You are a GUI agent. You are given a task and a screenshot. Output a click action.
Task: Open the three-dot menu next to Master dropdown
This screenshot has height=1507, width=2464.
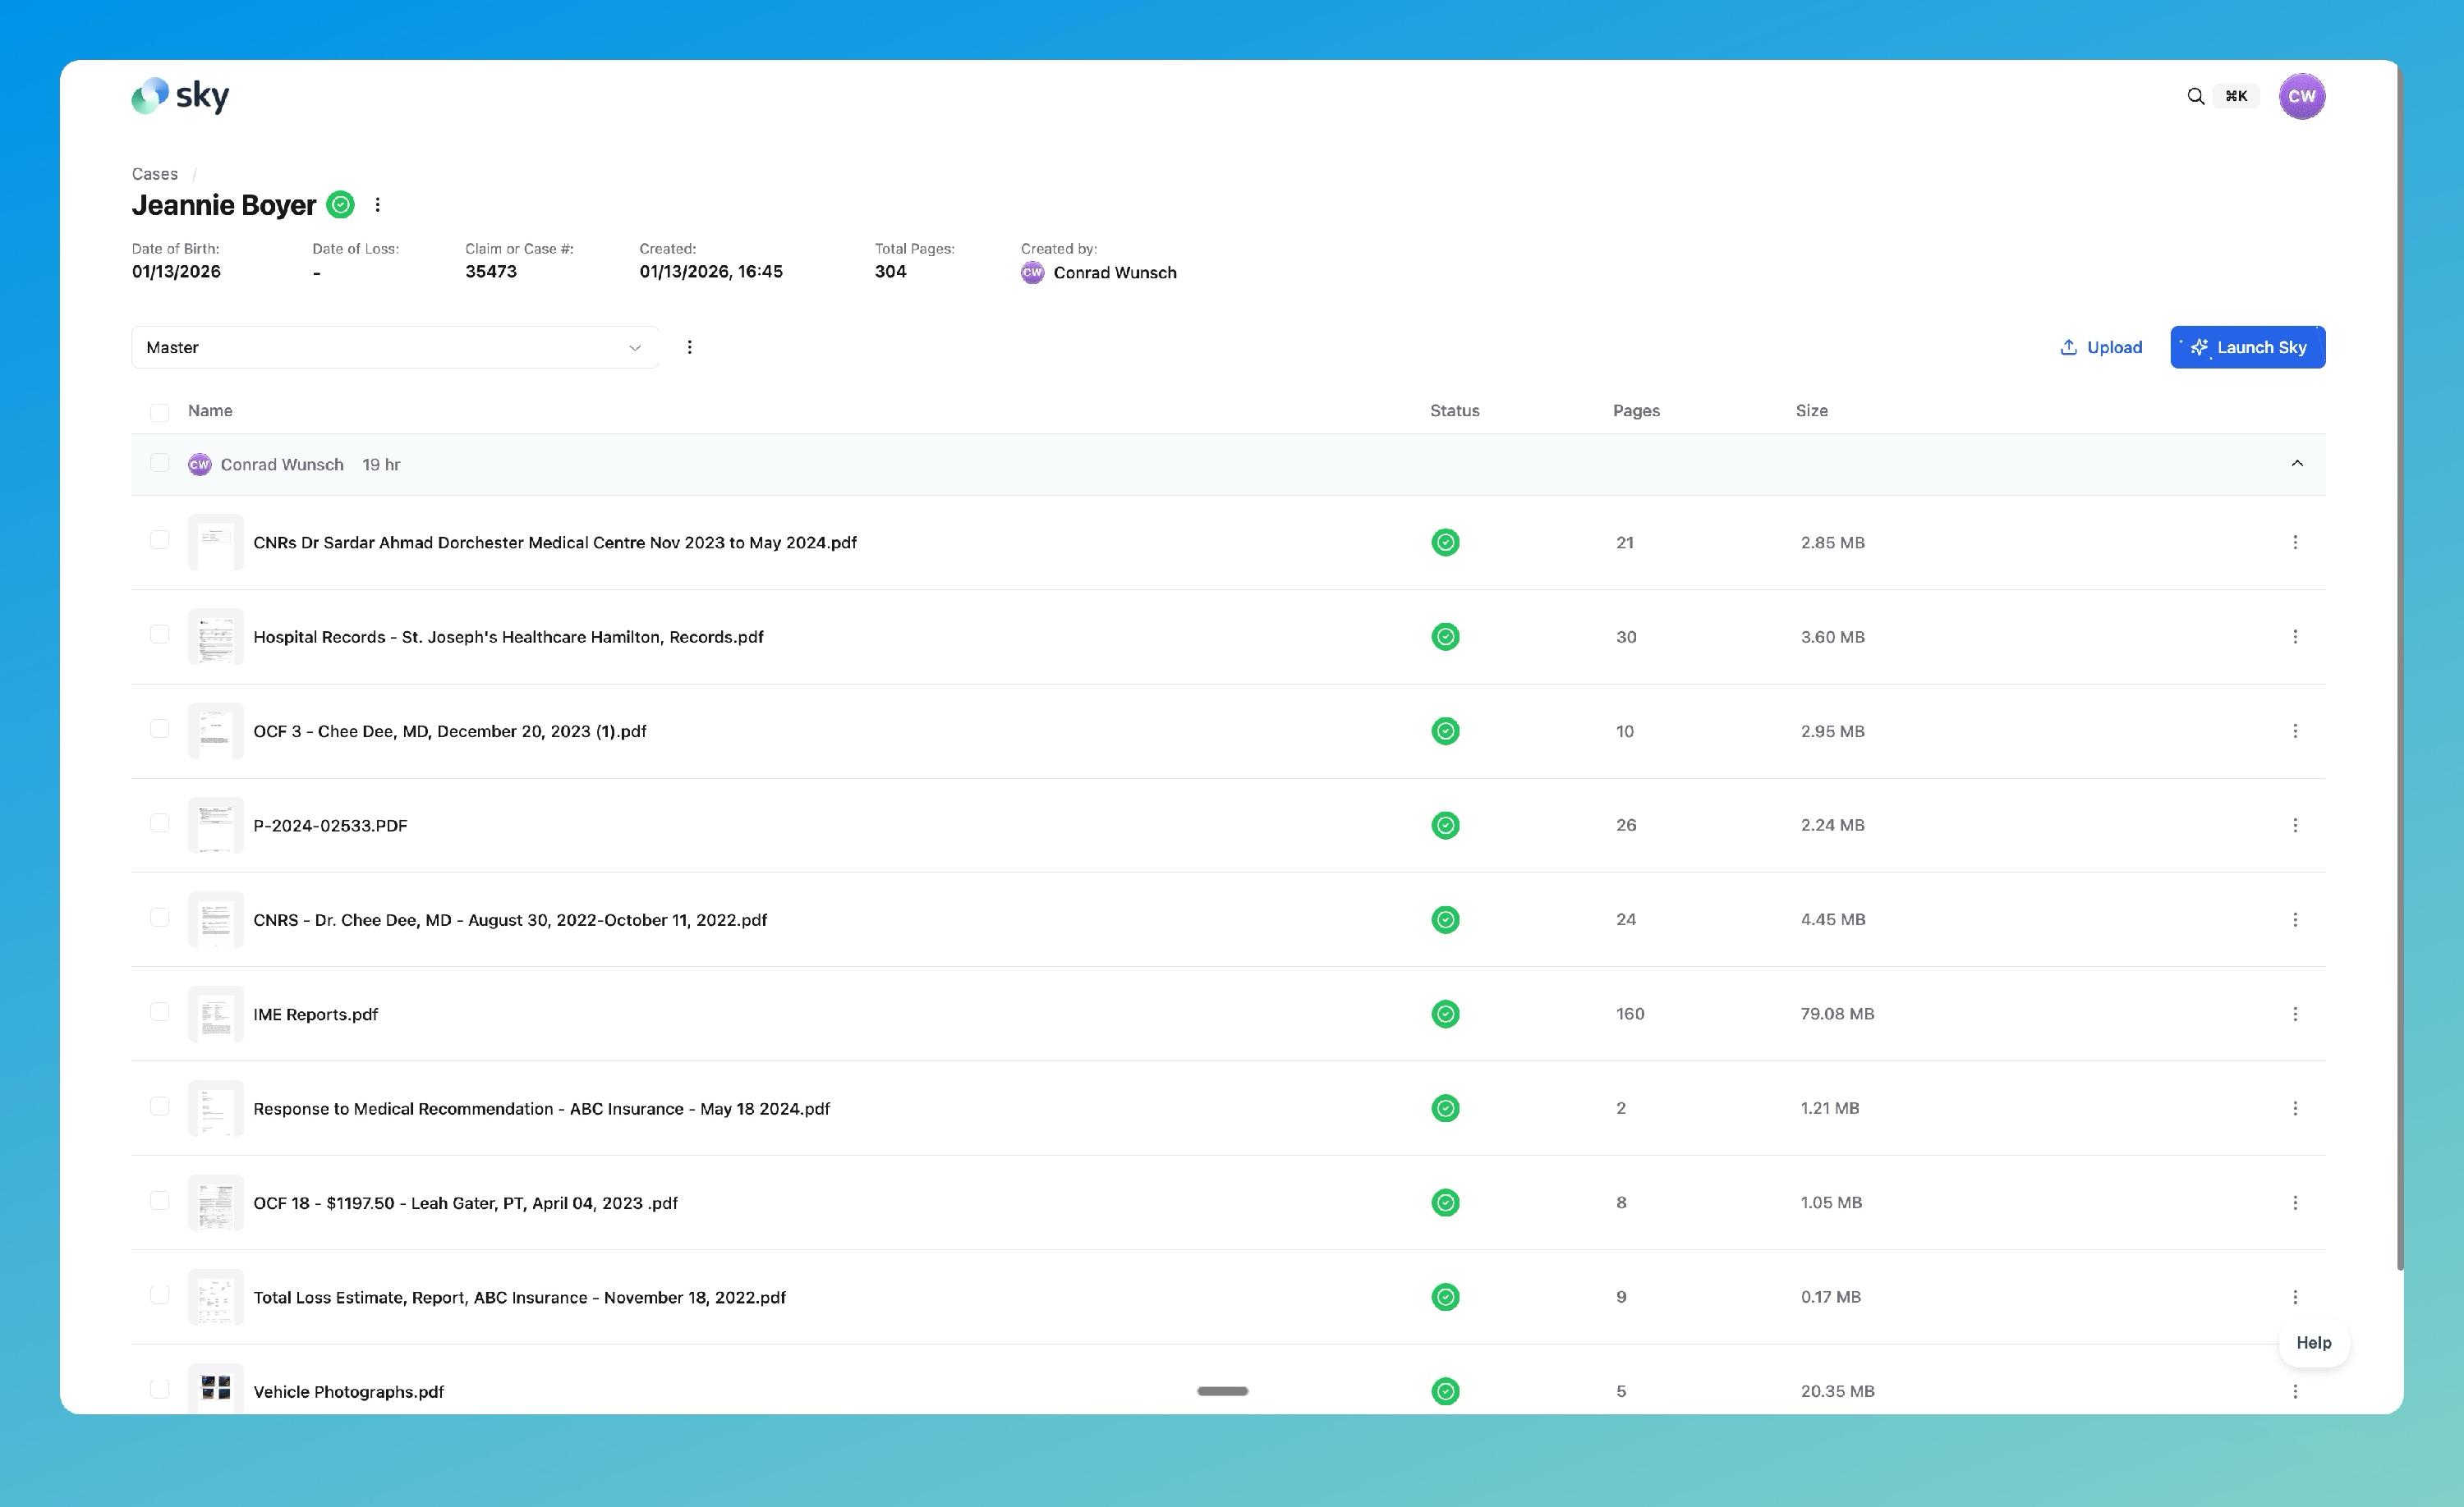[689, 346]
